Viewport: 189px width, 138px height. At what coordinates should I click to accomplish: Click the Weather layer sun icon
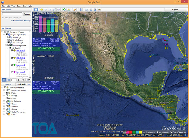click(x=9, y=106)
